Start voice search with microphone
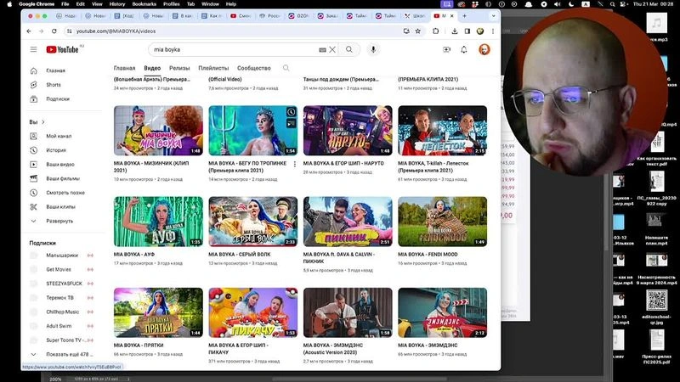This screenshot has width=680, height=382. [373, 49]
